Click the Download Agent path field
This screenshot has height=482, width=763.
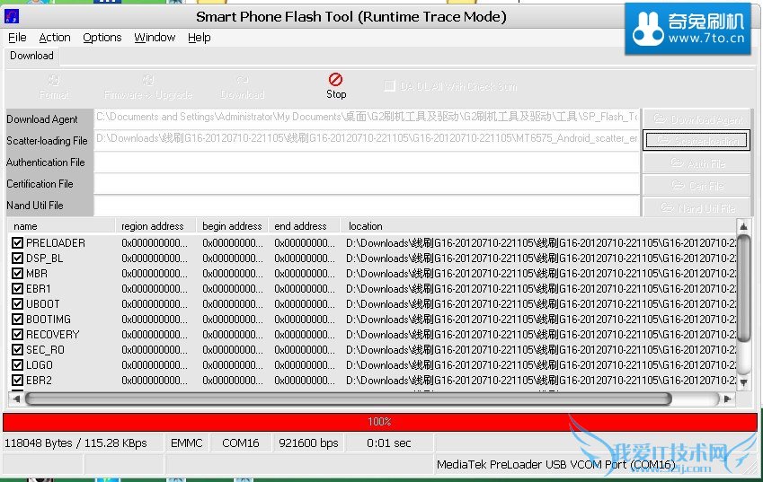[x=367, y=117]
